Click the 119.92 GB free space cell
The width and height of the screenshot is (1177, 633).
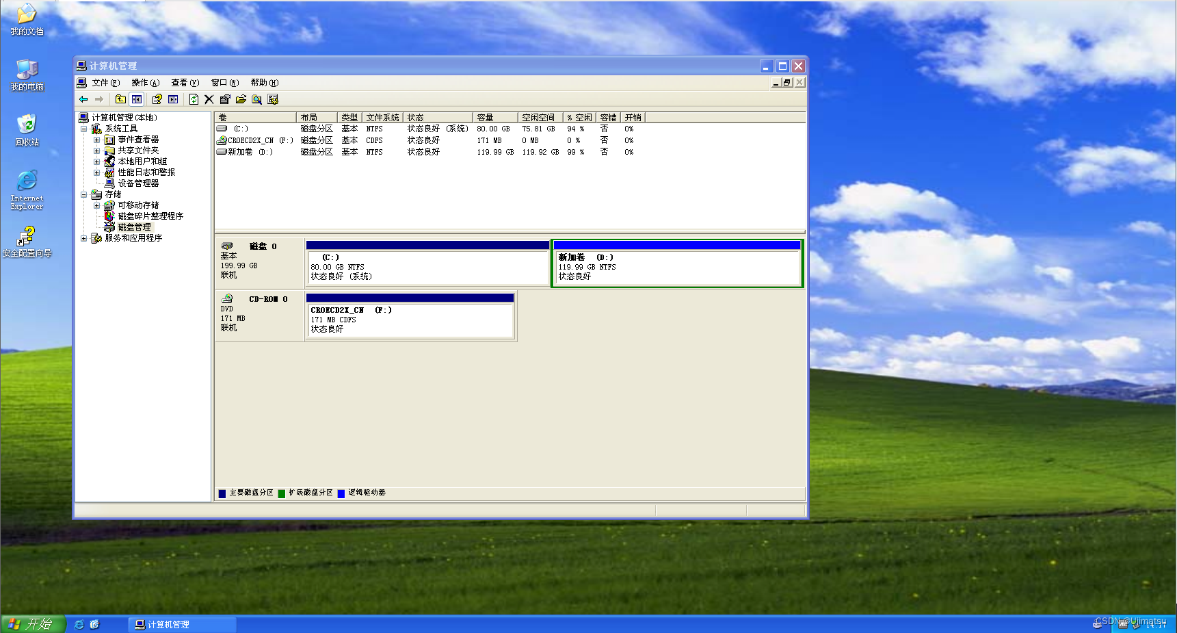[x=540, y=152]
